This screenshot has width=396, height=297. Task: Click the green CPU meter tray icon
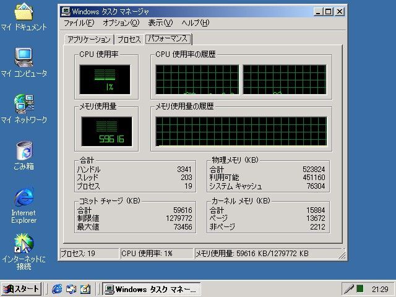(360, 288)
